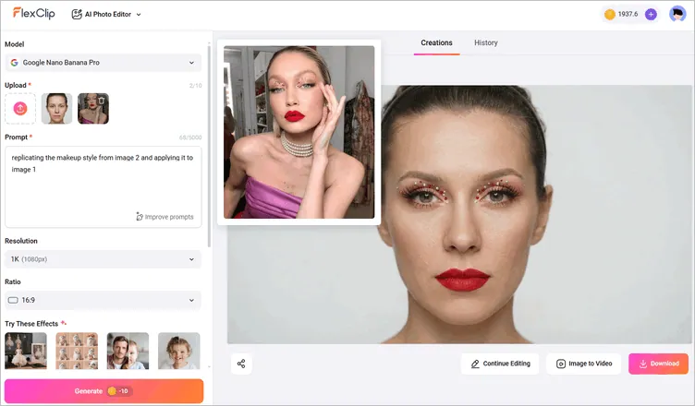The image size is (695, 406).
Task: Click the Try These Effects heading
Action: point(31,324)
